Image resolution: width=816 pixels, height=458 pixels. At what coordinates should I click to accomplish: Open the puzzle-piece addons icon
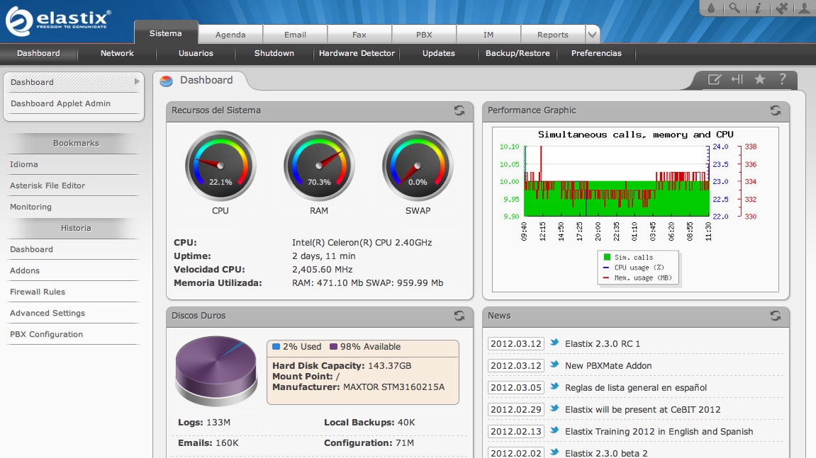(781, 8)
